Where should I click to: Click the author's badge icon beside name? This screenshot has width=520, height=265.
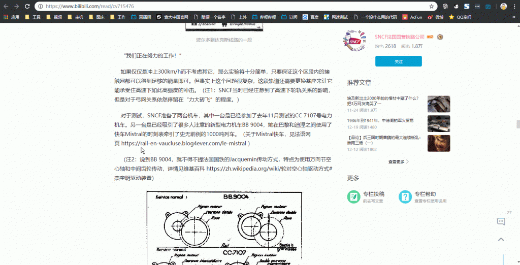coord(440,37)
